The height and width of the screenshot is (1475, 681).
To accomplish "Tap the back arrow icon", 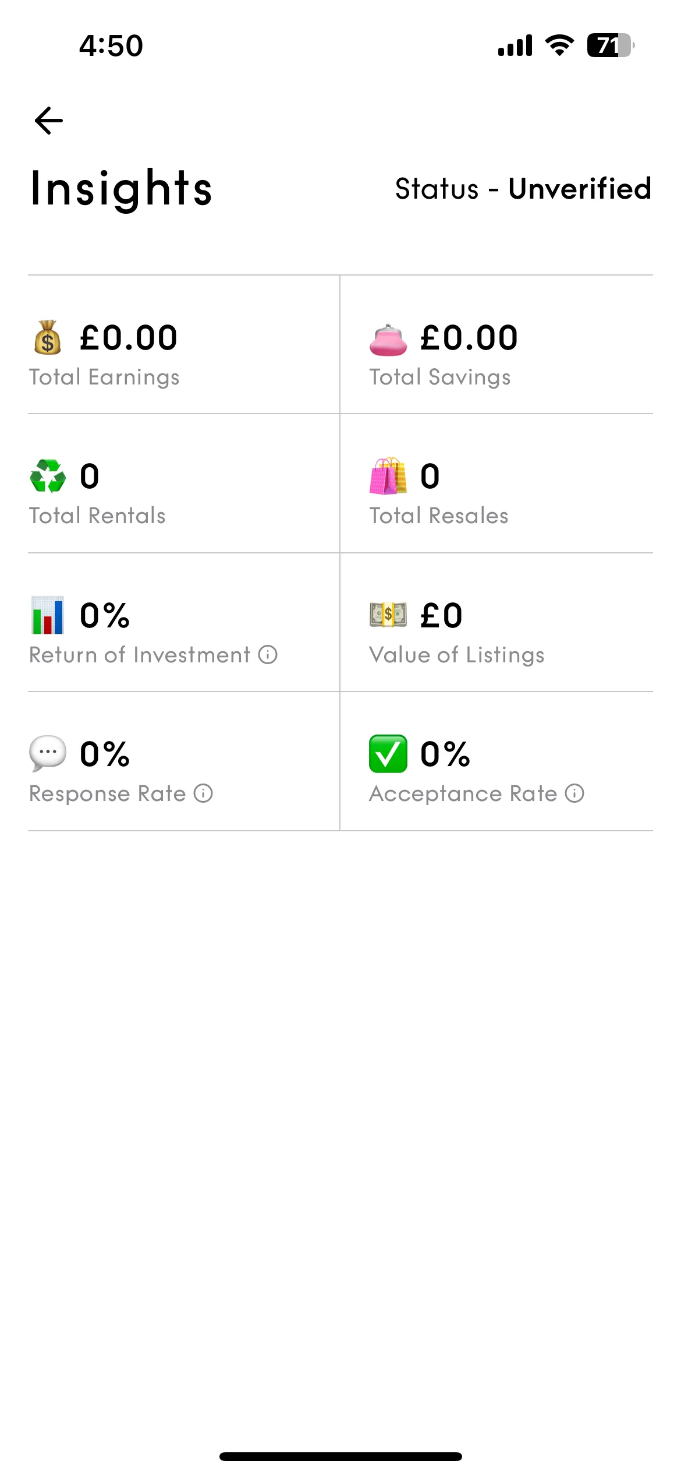I will (49, 121).
